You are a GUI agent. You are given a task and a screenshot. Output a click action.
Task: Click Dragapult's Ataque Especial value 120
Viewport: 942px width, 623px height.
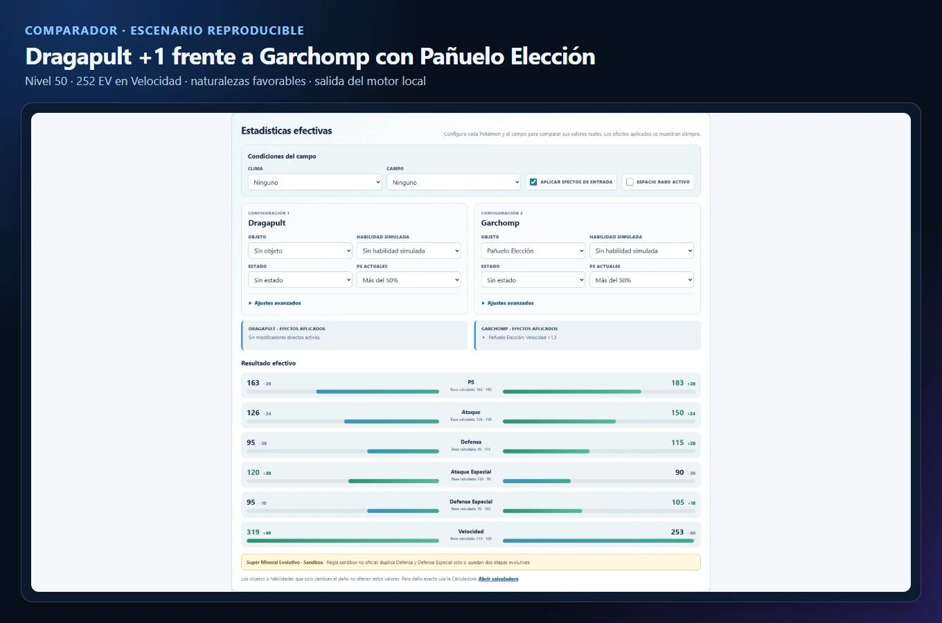pos(253,473)
